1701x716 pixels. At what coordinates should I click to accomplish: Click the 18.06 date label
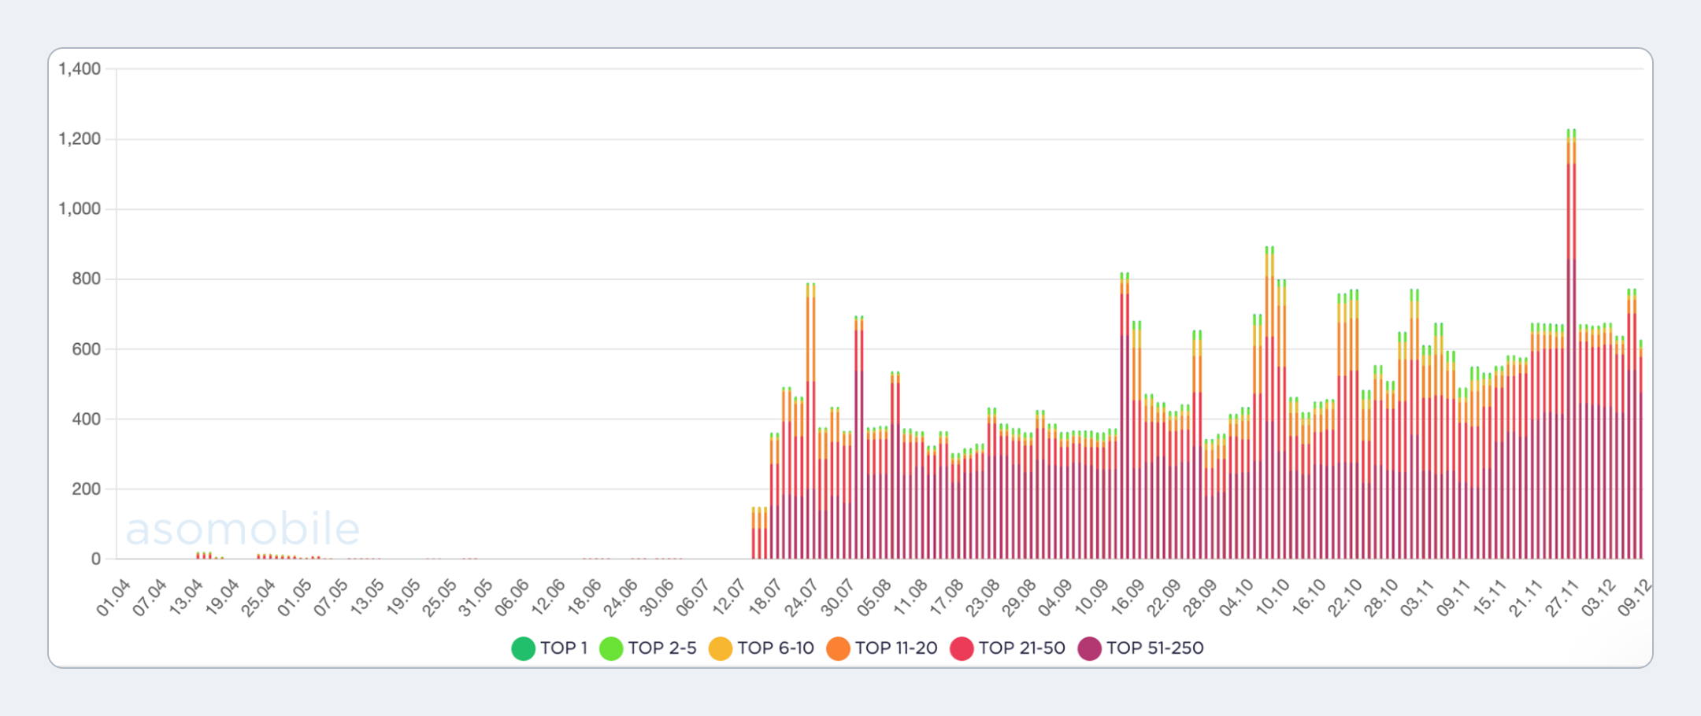pyautogui.click(x=584, y=598)
